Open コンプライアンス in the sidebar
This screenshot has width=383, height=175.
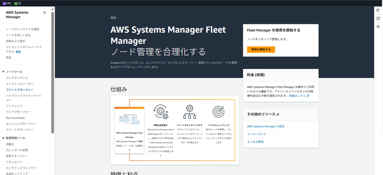pos(17,78)
